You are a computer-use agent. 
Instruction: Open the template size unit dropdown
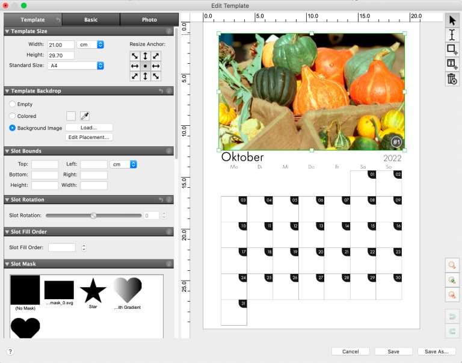90,45
